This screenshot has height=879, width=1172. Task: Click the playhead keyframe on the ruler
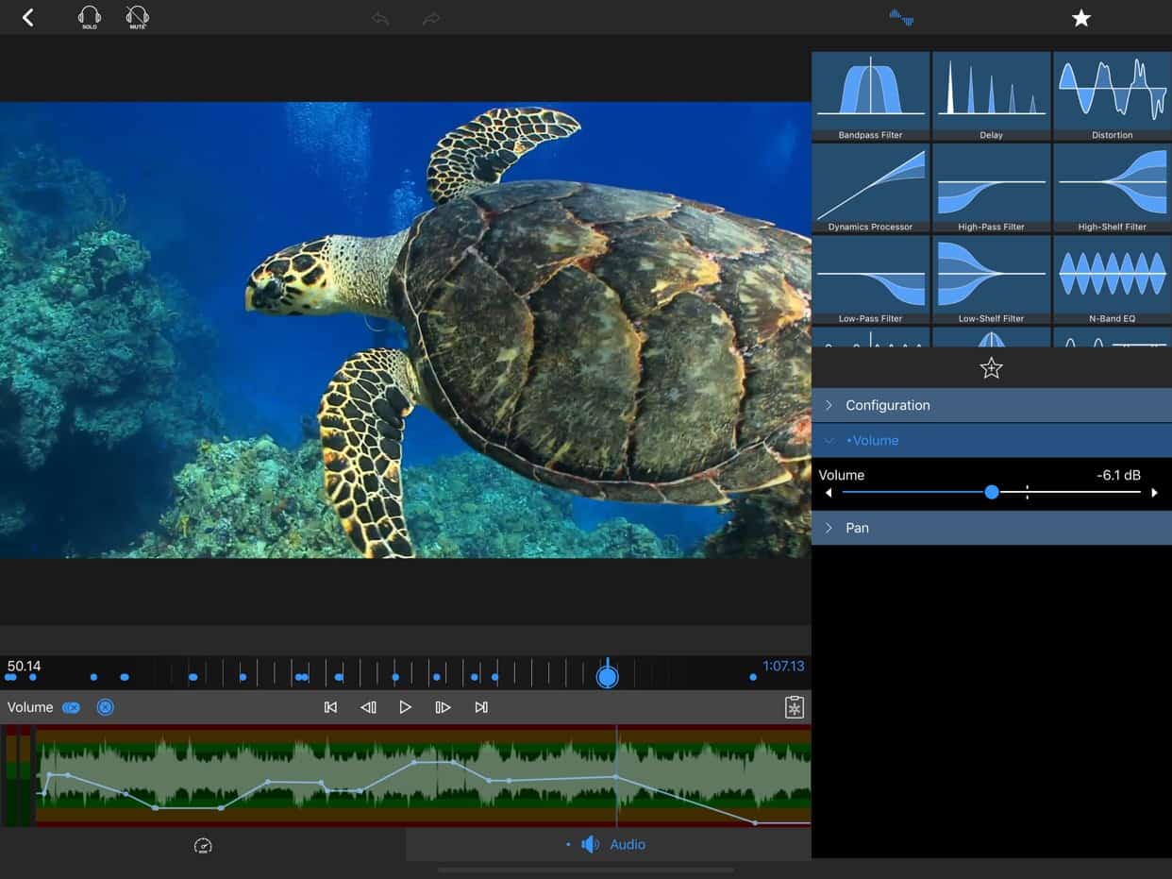(608, 676)
